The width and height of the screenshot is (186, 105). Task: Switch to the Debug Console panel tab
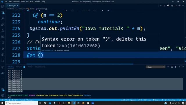[x=40, y=67]
